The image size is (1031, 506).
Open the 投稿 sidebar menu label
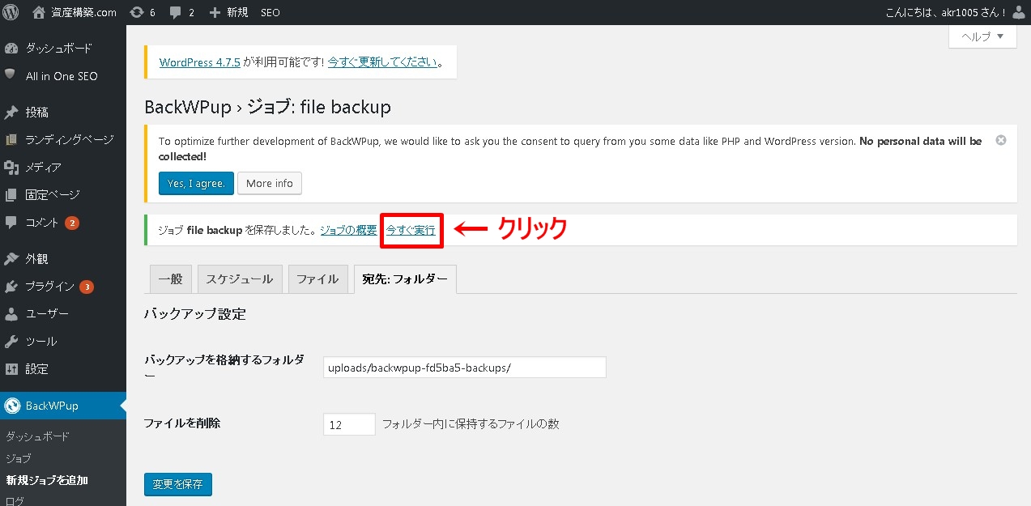(37, 113)
